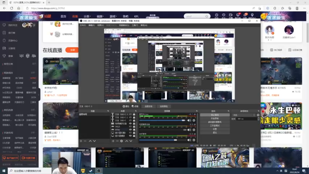Open 设置 settings button in OBS controls
Image resolution: width=309 pixels, height=174 pixels.
coord(215,129)
